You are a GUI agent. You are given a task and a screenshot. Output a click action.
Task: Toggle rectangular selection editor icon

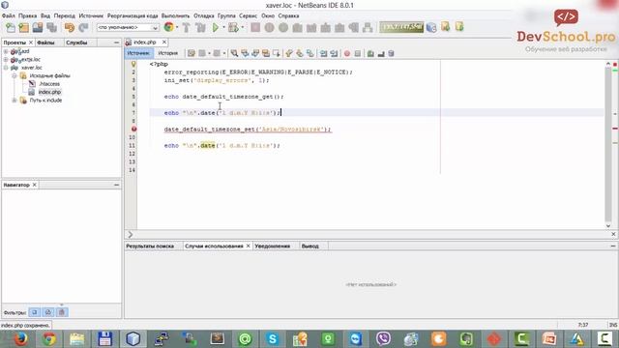pos(277,53)
